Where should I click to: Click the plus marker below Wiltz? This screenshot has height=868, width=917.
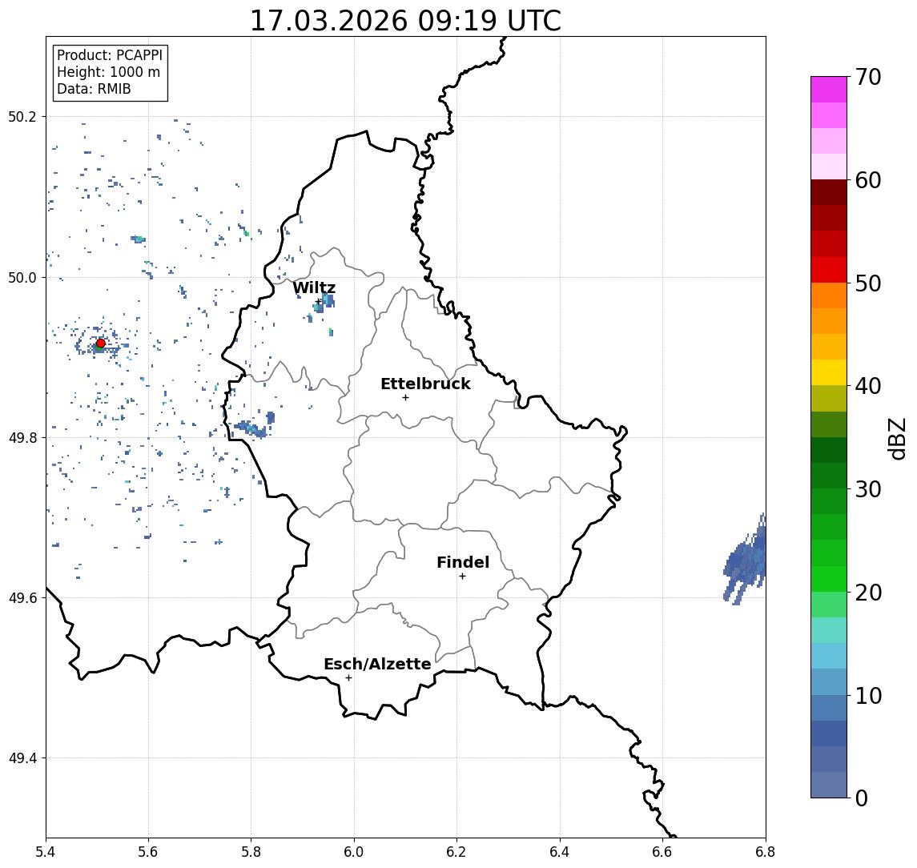coord(318,302)
